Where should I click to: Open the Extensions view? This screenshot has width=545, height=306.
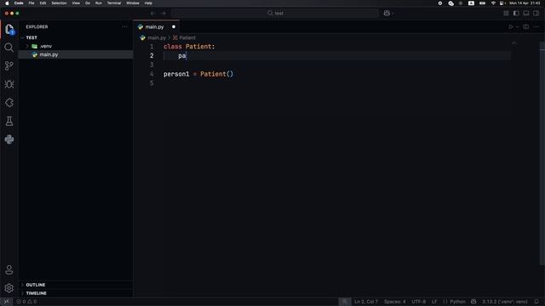pos(9,103)
